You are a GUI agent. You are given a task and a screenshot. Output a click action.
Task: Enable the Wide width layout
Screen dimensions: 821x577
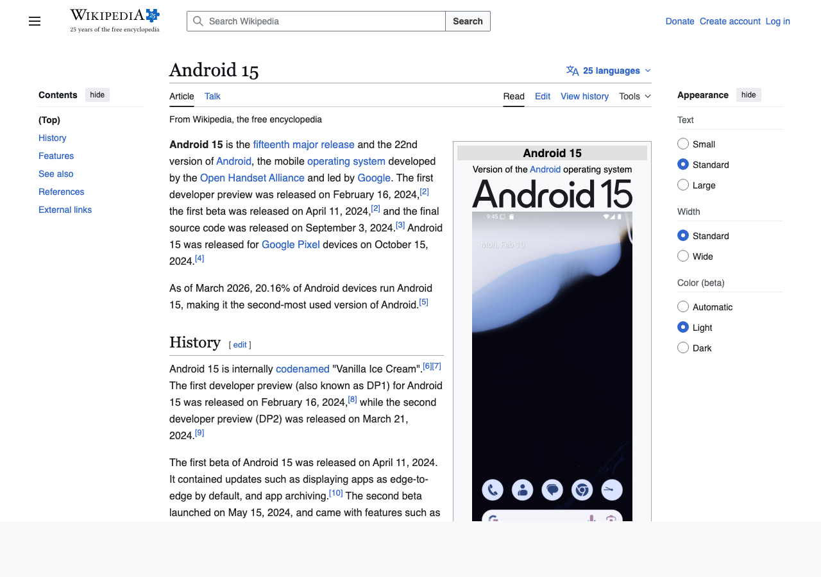682,255
